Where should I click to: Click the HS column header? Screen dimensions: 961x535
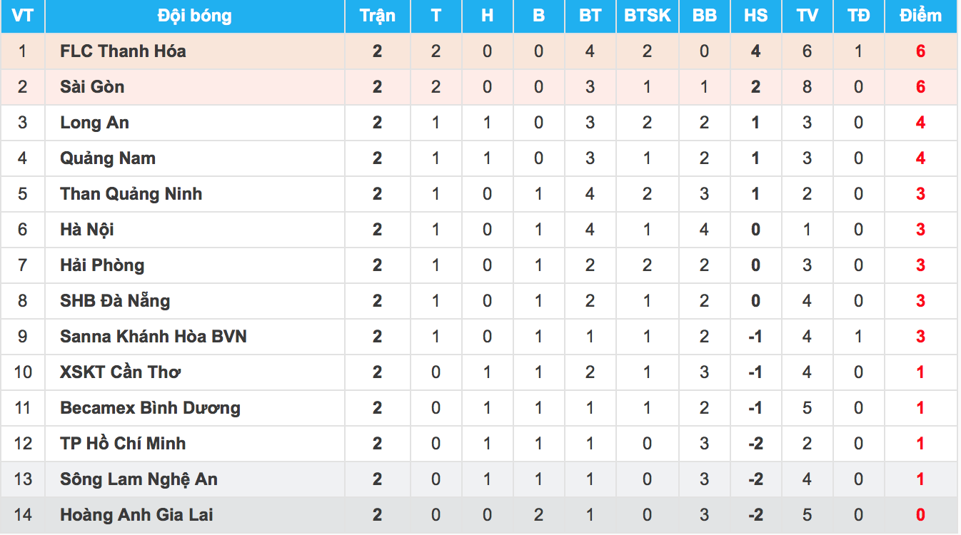click(x=755, y=16)
